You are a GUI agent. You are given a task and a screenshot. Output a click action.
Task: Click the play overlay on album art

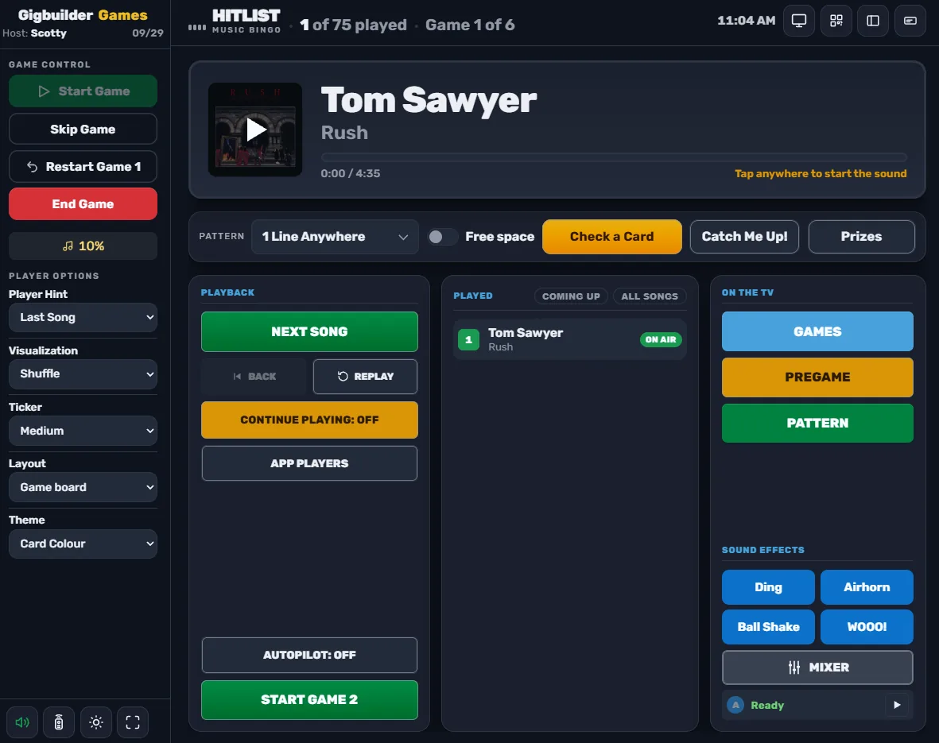[256, 130]
